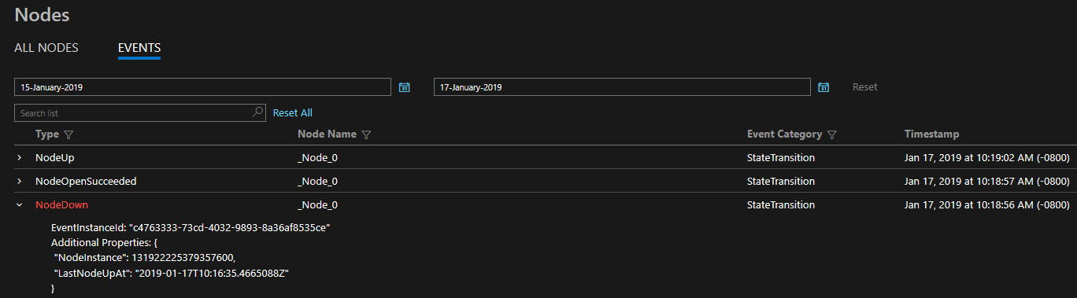Click _Node_0 in the NodeUp row

[318, 158]
